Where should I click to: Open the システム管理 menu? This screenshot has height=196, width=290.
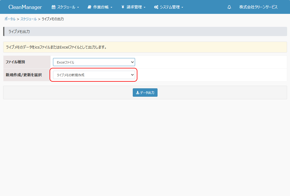pyautogui.click(x=168, y=7)
